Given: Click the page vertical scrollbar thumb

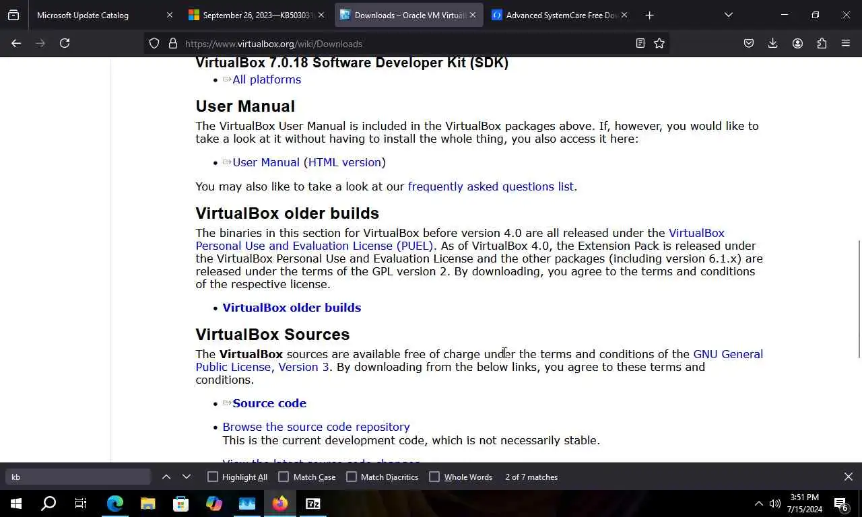Looking at the screenshot, I should (859, 300).
